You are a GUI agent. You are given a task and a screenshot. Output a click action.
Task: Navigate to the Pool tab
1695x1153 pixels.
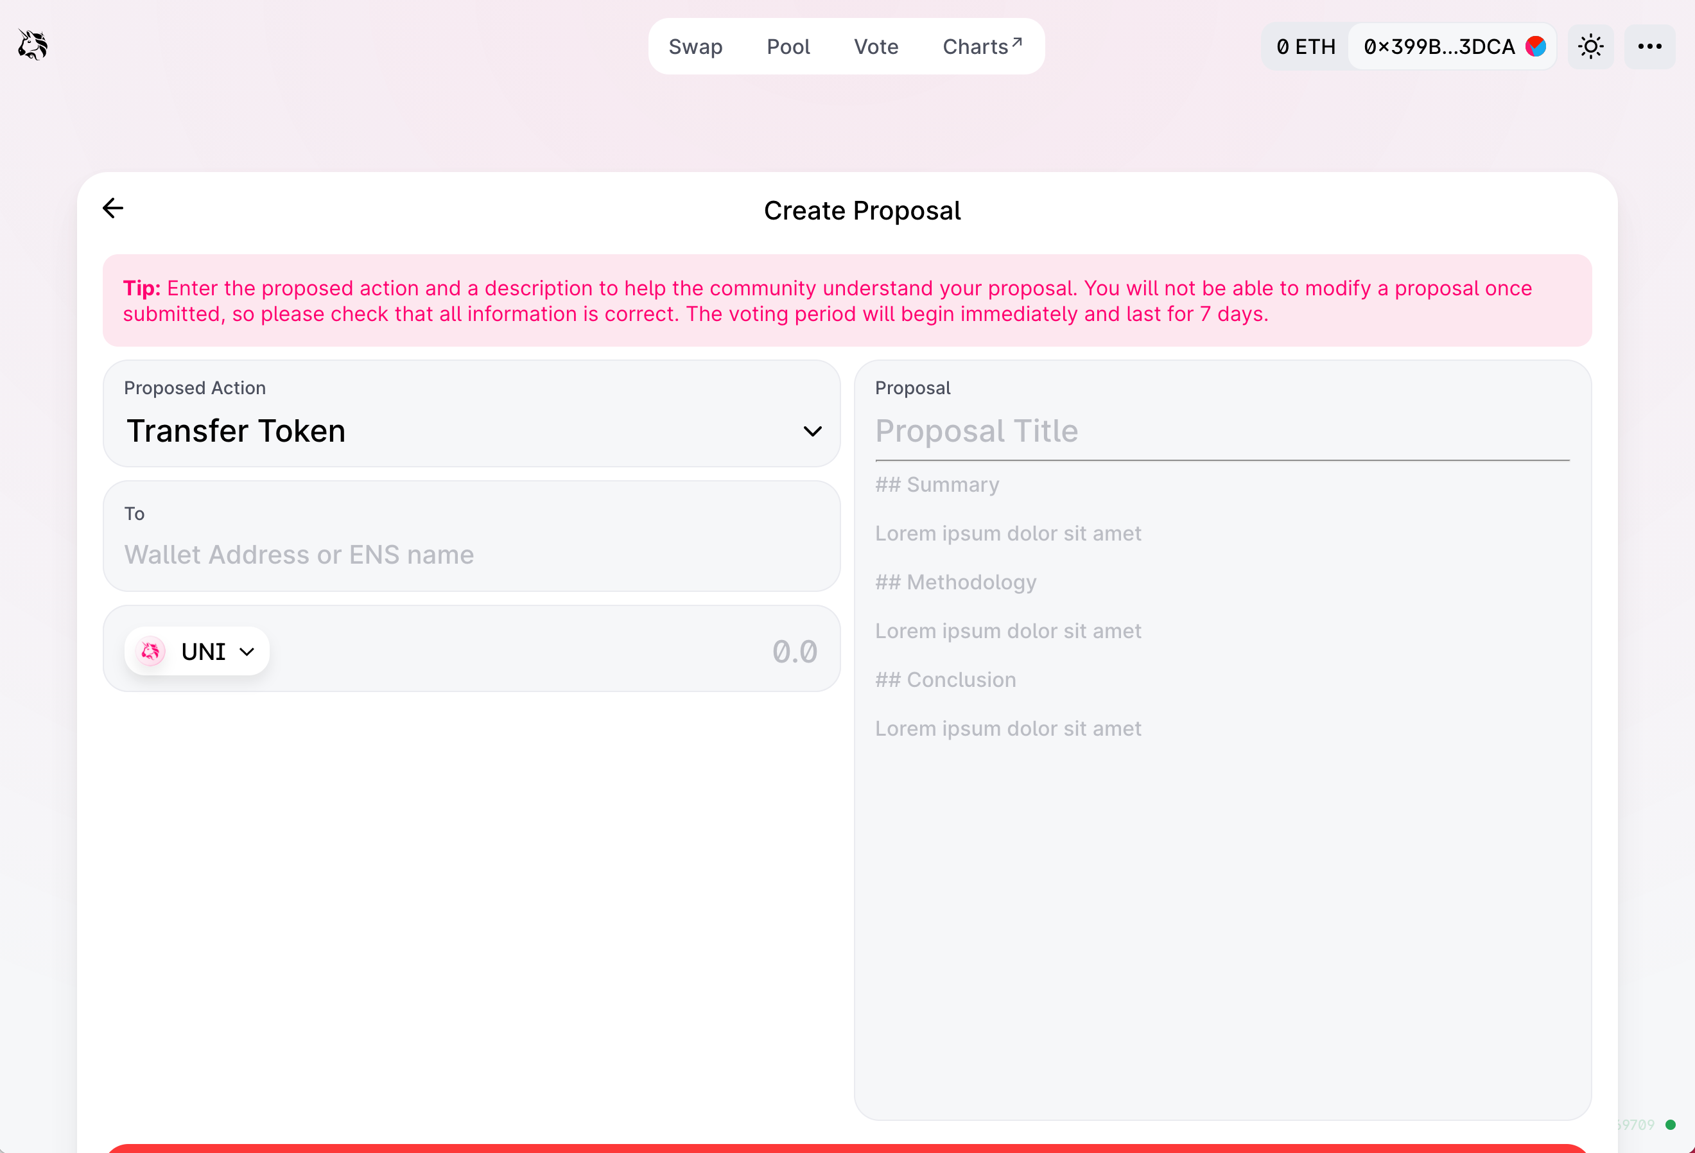(788, 46)
